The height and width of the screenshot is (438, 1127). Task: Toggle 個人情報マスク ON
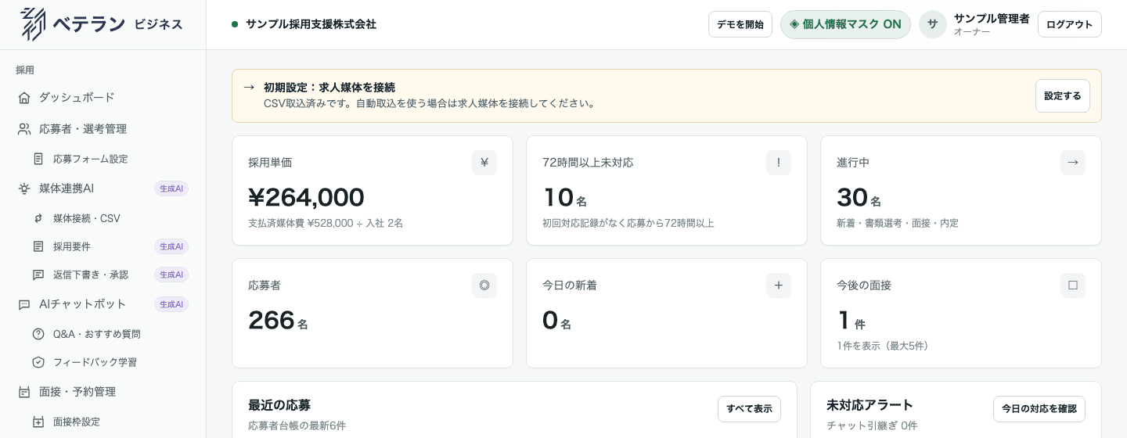(x=845, y=24)
